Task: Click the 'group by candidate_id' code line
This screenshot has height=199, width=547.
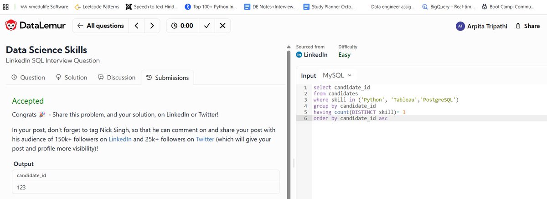Action: [344, 106]
